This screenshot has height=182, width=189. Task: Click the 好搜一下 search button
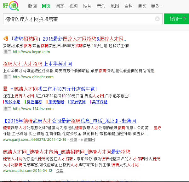pyautogui.click(x=177, y=19)
